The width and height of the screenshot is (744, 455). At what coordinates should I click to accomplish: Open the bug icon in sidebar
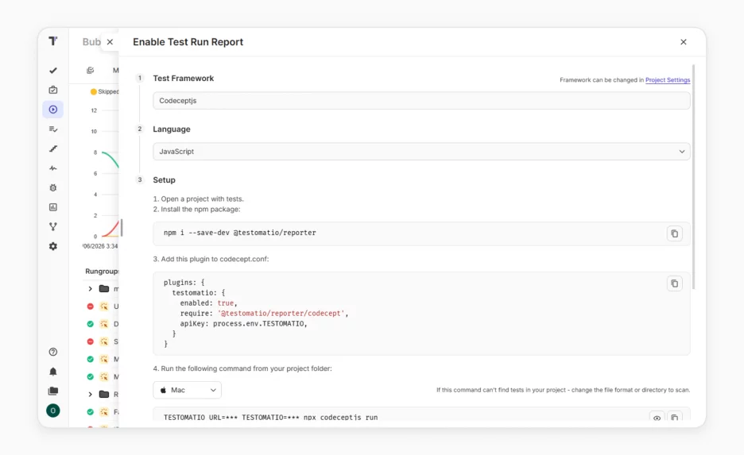(53, 187)
